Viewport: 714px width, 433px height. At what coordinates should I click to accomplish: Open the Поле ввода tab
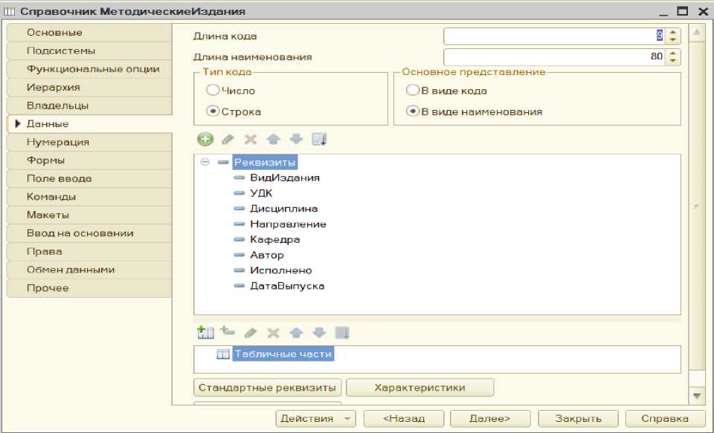(x=90, y=178)
